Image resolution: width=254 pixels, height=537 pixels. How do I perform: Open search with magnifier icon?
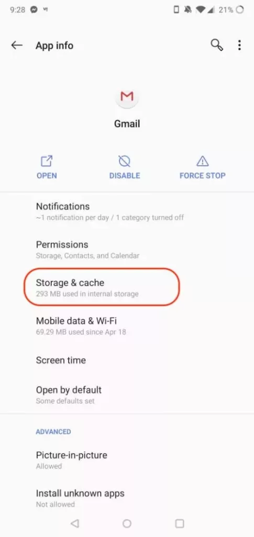point(217,45)
